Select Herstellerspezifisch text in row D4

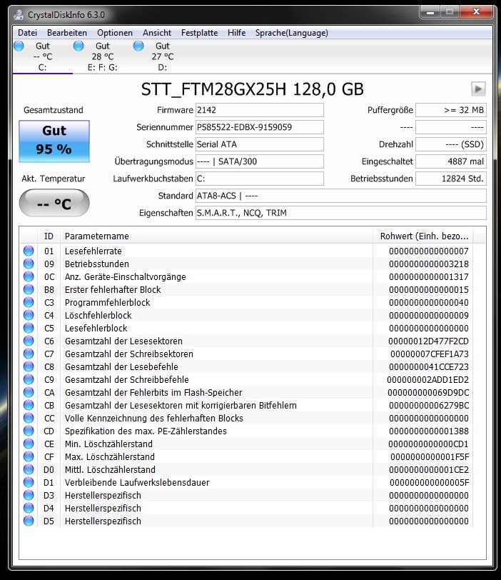103,509
